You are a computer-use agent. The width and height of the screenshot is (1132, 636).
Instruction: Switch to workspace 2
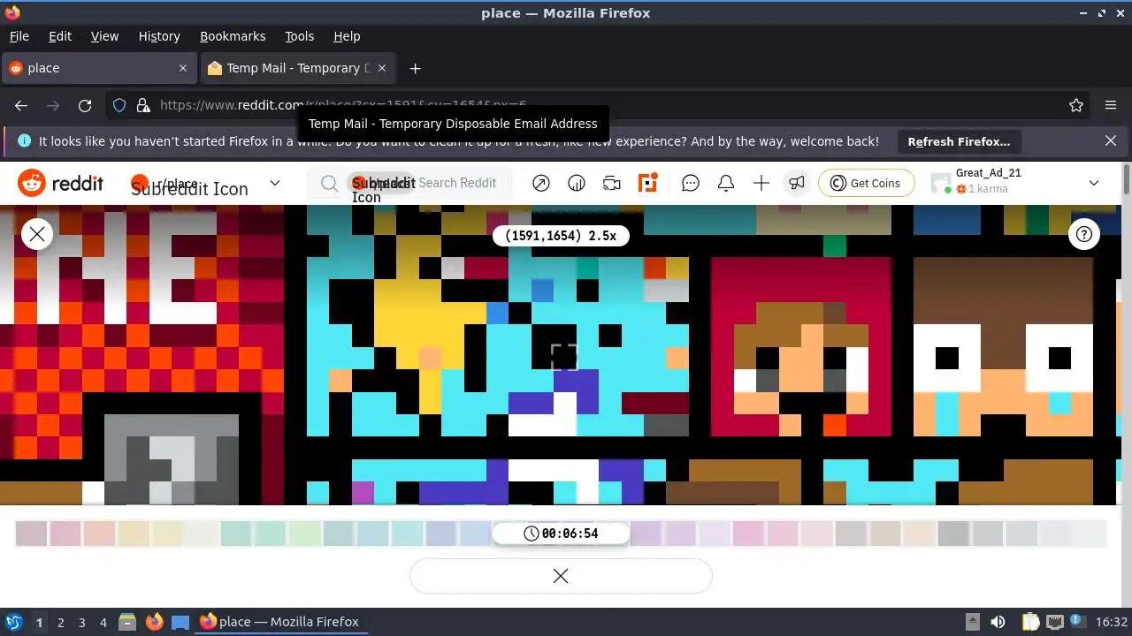pyautogui.click(x=60, y=622)
